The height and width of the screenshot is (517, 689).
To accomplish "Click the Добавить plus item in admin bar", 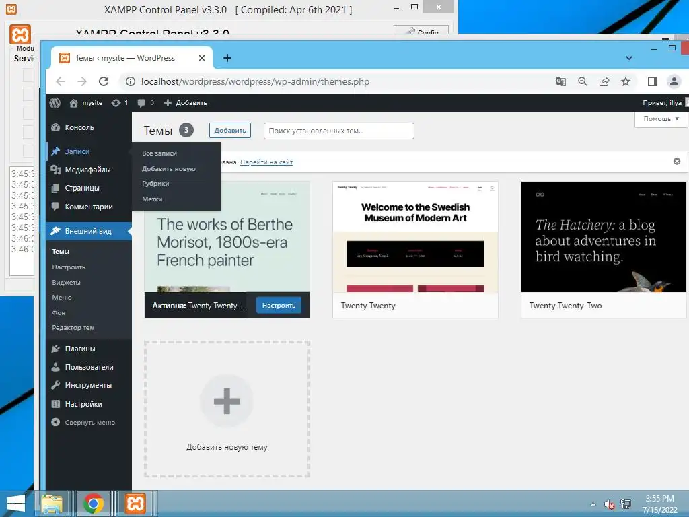I will click(x=185, y=103).
